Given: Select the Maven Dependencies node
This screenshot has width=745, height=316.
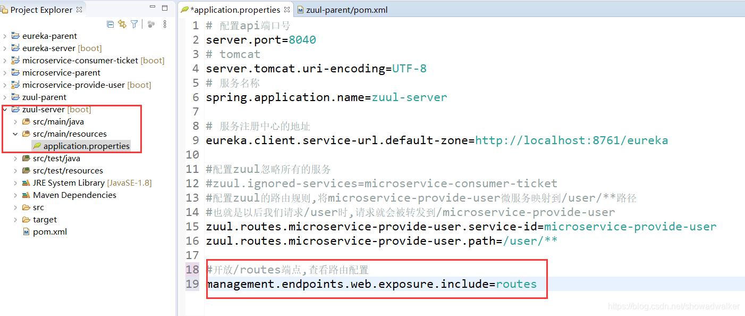Looking at the screenshot, I should (x=74, y=195).
